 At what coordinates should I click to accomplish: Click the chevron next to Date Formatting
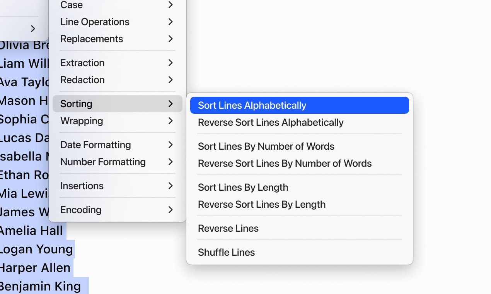[x=170, y=145]
